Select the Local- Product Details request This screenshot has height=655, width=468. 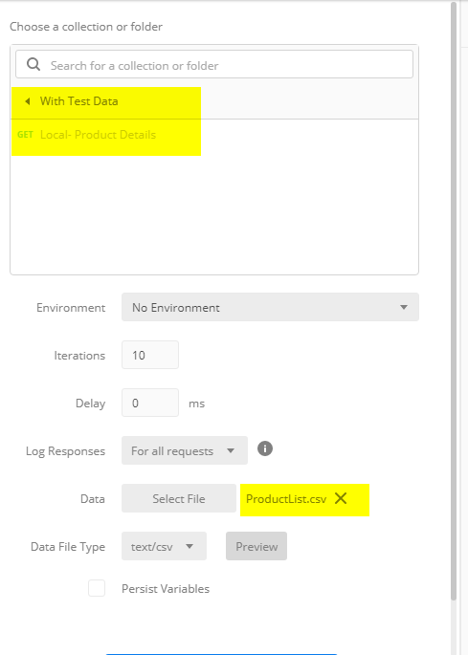click(98, 135)
